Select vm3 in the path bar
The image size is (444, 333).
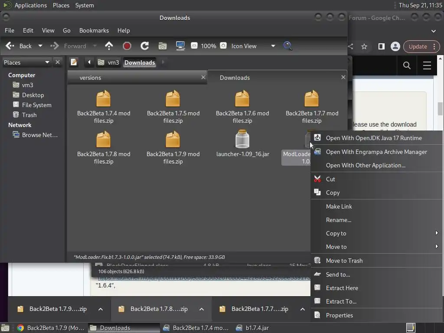[x=108, y=62]
